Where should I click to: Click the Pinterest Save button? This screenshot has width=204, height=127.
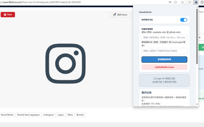[x=8, y=15]
